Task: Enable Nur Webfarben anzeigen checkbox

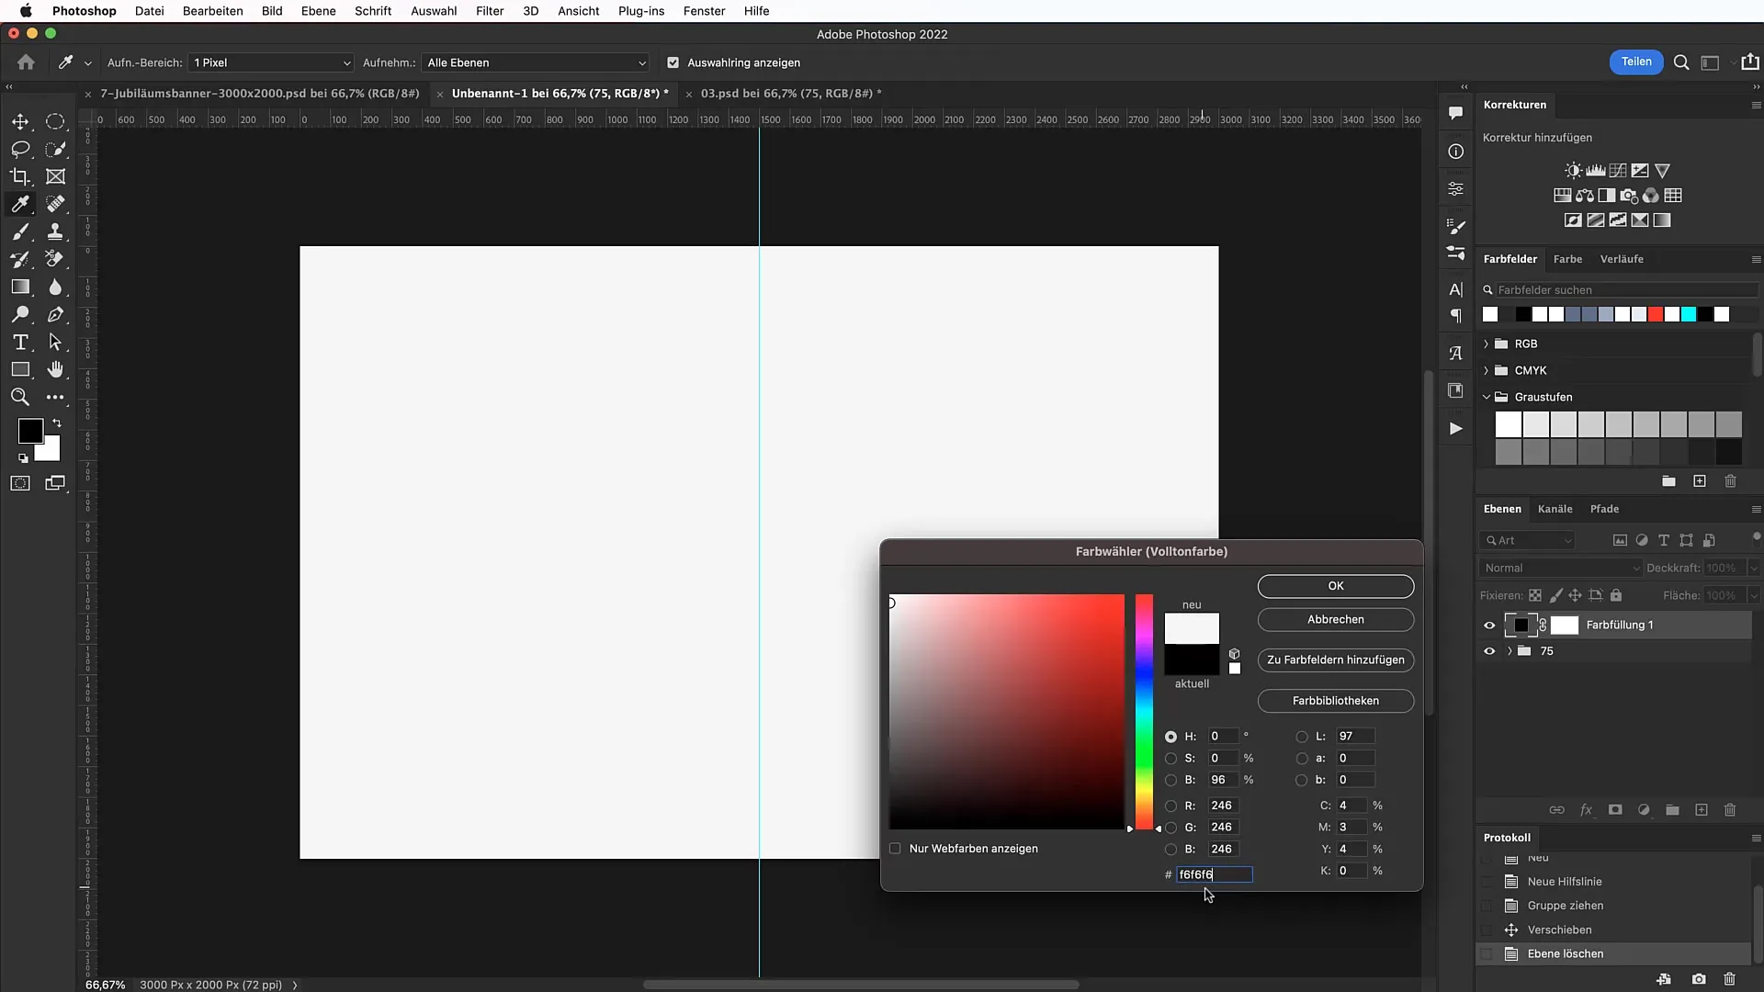Action: (x=897, y=848)
